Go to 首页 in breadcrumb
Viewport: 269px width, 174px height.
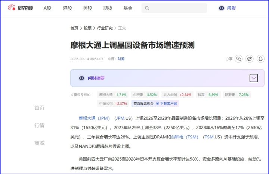74,28
